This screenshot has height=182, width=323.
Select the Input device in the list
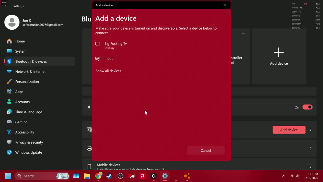click(x=161, y=58)
